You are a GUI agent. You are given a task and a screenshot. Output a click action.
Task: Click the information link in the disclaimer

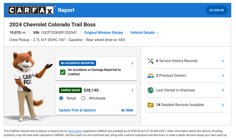(x=75, y=131)
